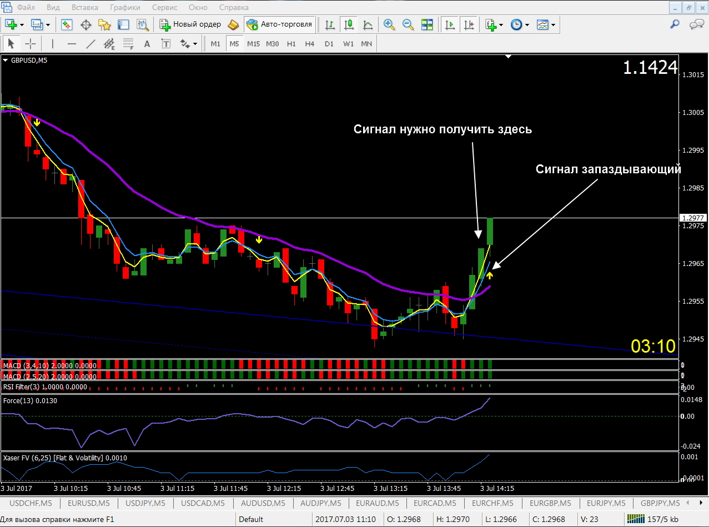Viewport: 709px width, 527px height.
Task: Open MetaEditor via the yellow book icon
Action: pyautogui.click(x=234, y=24)
